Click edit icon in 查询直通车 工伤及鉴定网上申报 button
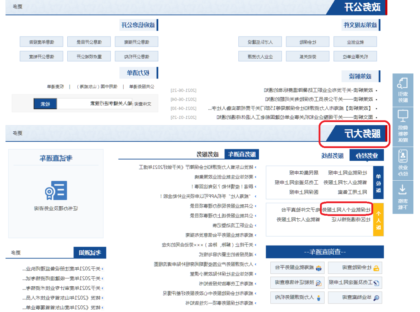The height and width of the screenshot is (312, 420). pos(376,283)
